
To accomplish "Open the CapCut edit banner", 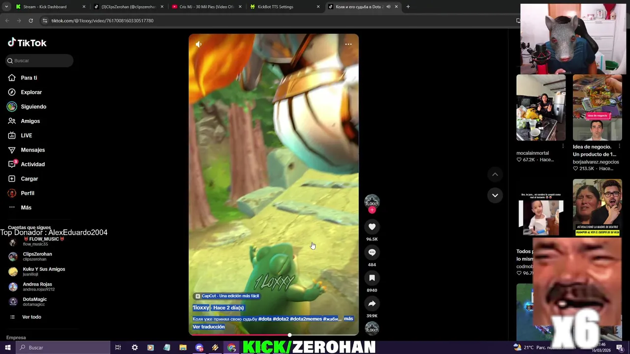I will point(226,296).
